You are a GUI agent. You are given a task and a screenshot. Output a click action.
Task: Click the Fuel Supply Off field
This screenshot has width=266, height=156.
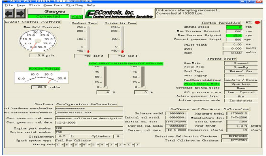click(x=241, y=75)
